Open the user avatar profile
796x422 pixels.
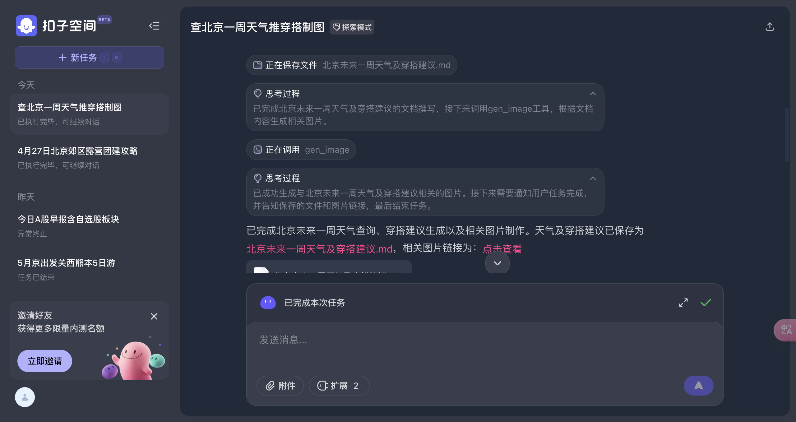25,397
